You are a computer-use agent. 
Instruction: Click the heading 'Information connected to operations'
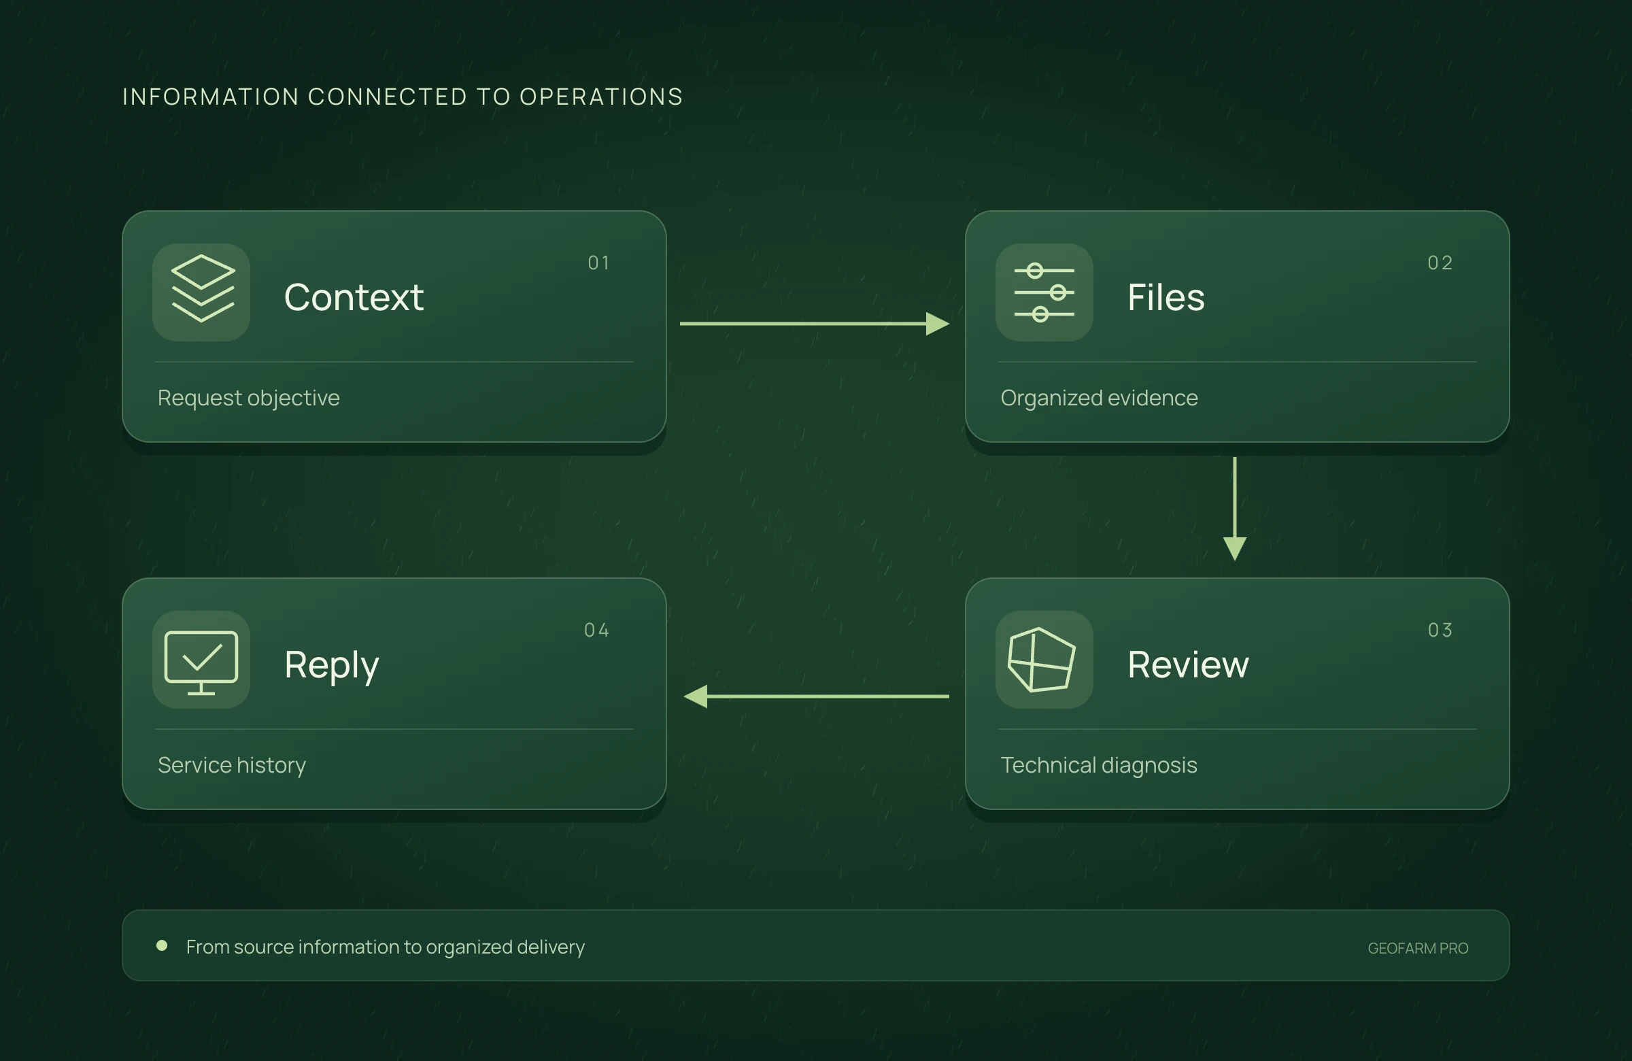(x=403, y=97)
